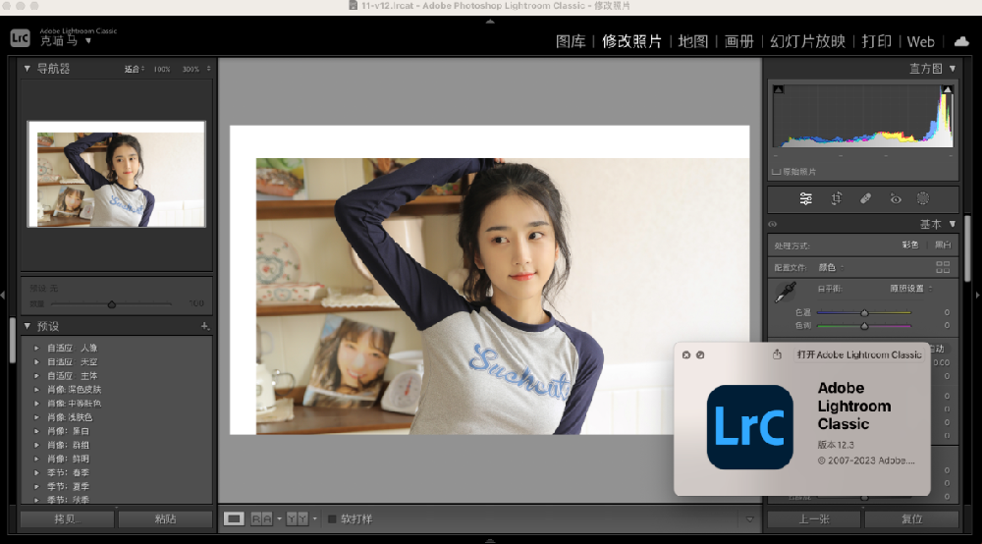Viewport: 982px width, 544px height.
Task: Check the 原始照片 checkbox under histogram
Action: pos(777,172)
